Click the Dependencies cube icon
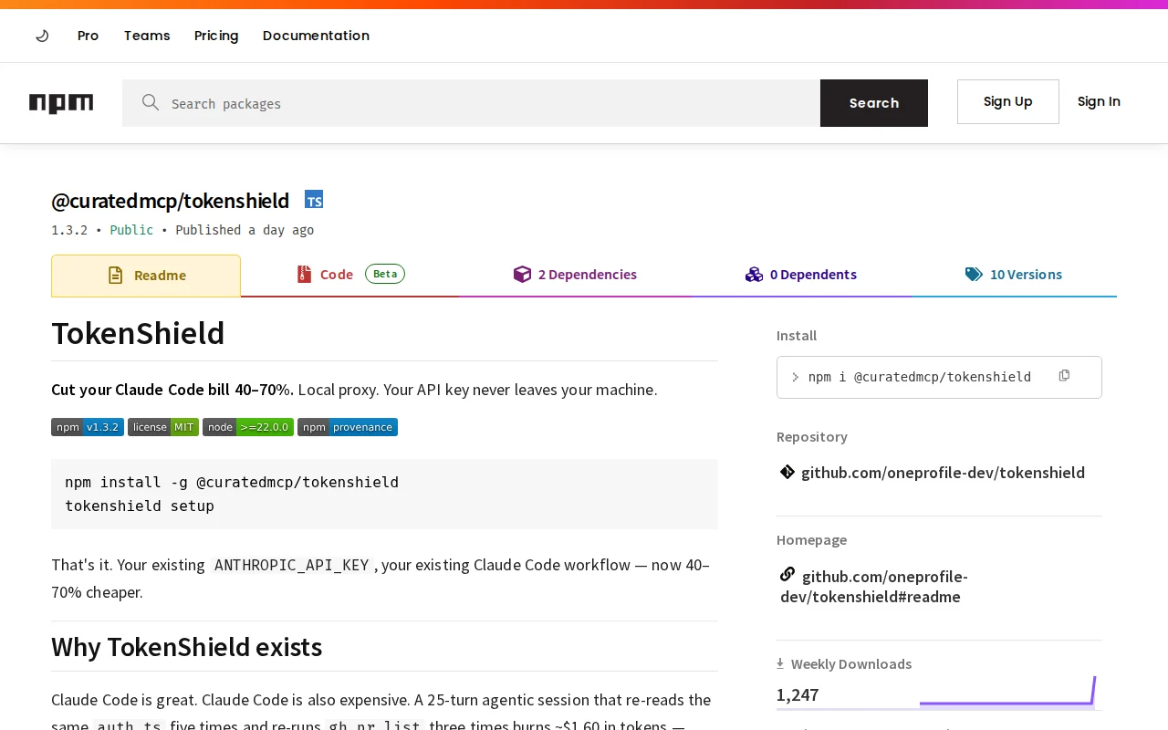This screenshot has height=730, width=1168. coord(522,275)
